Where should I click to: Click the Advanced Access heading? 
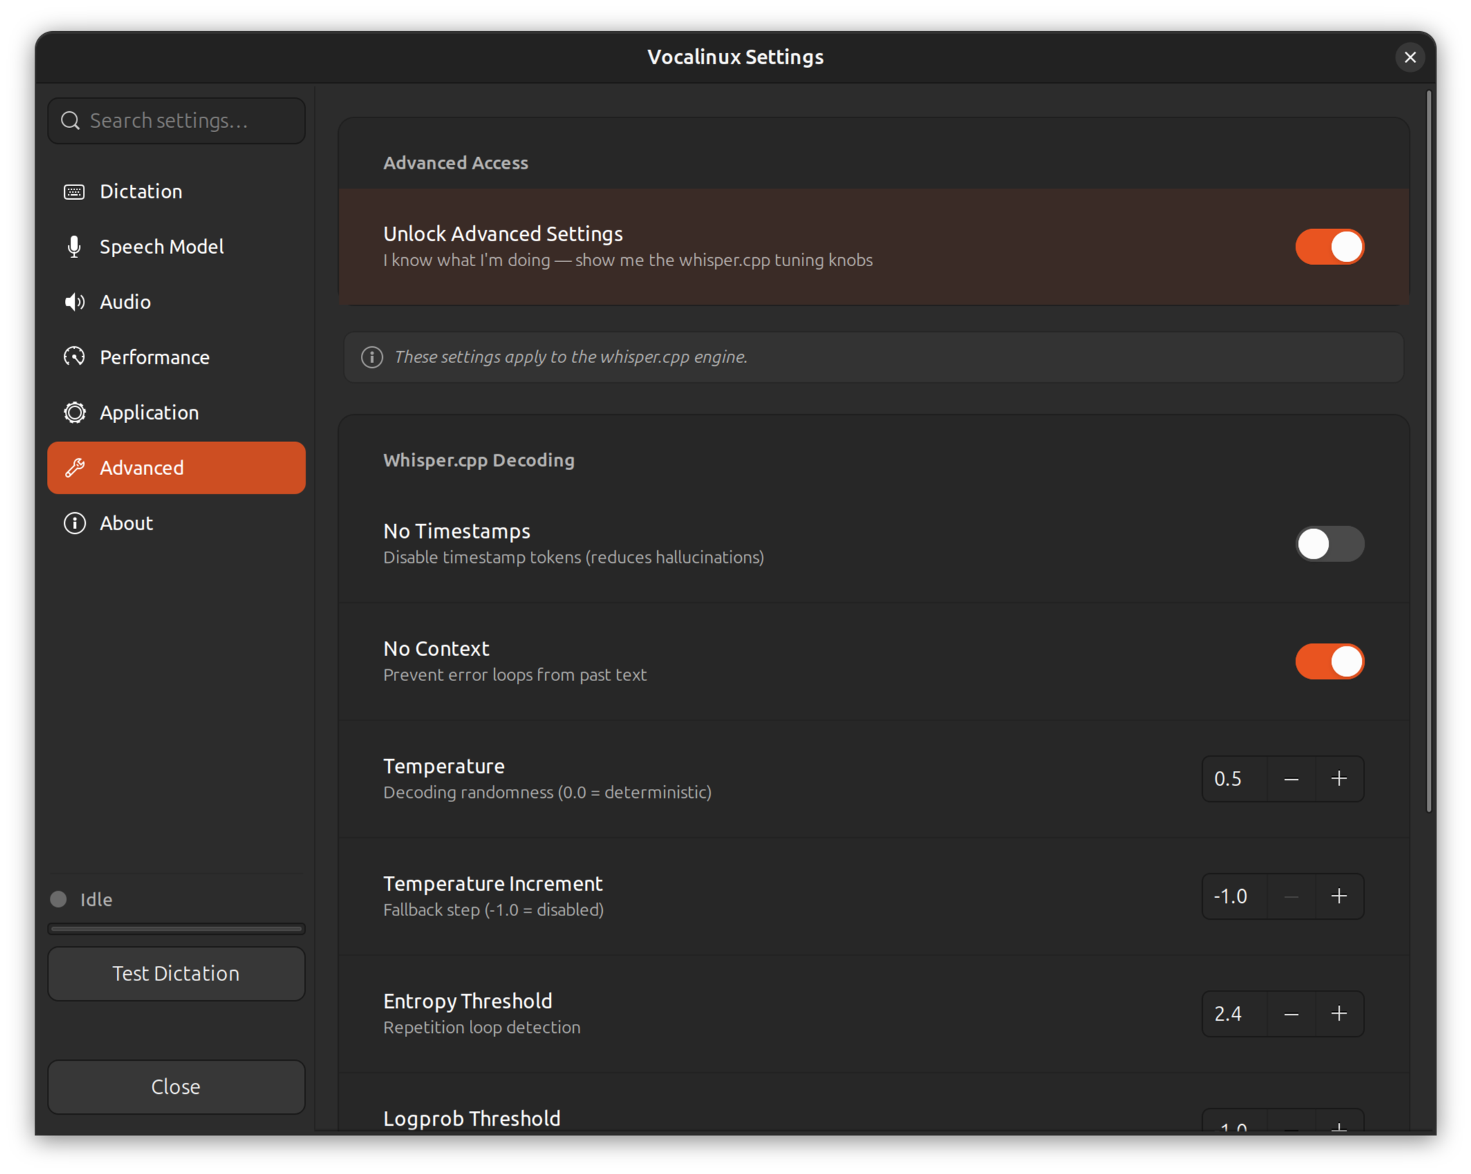coord(456,162)
